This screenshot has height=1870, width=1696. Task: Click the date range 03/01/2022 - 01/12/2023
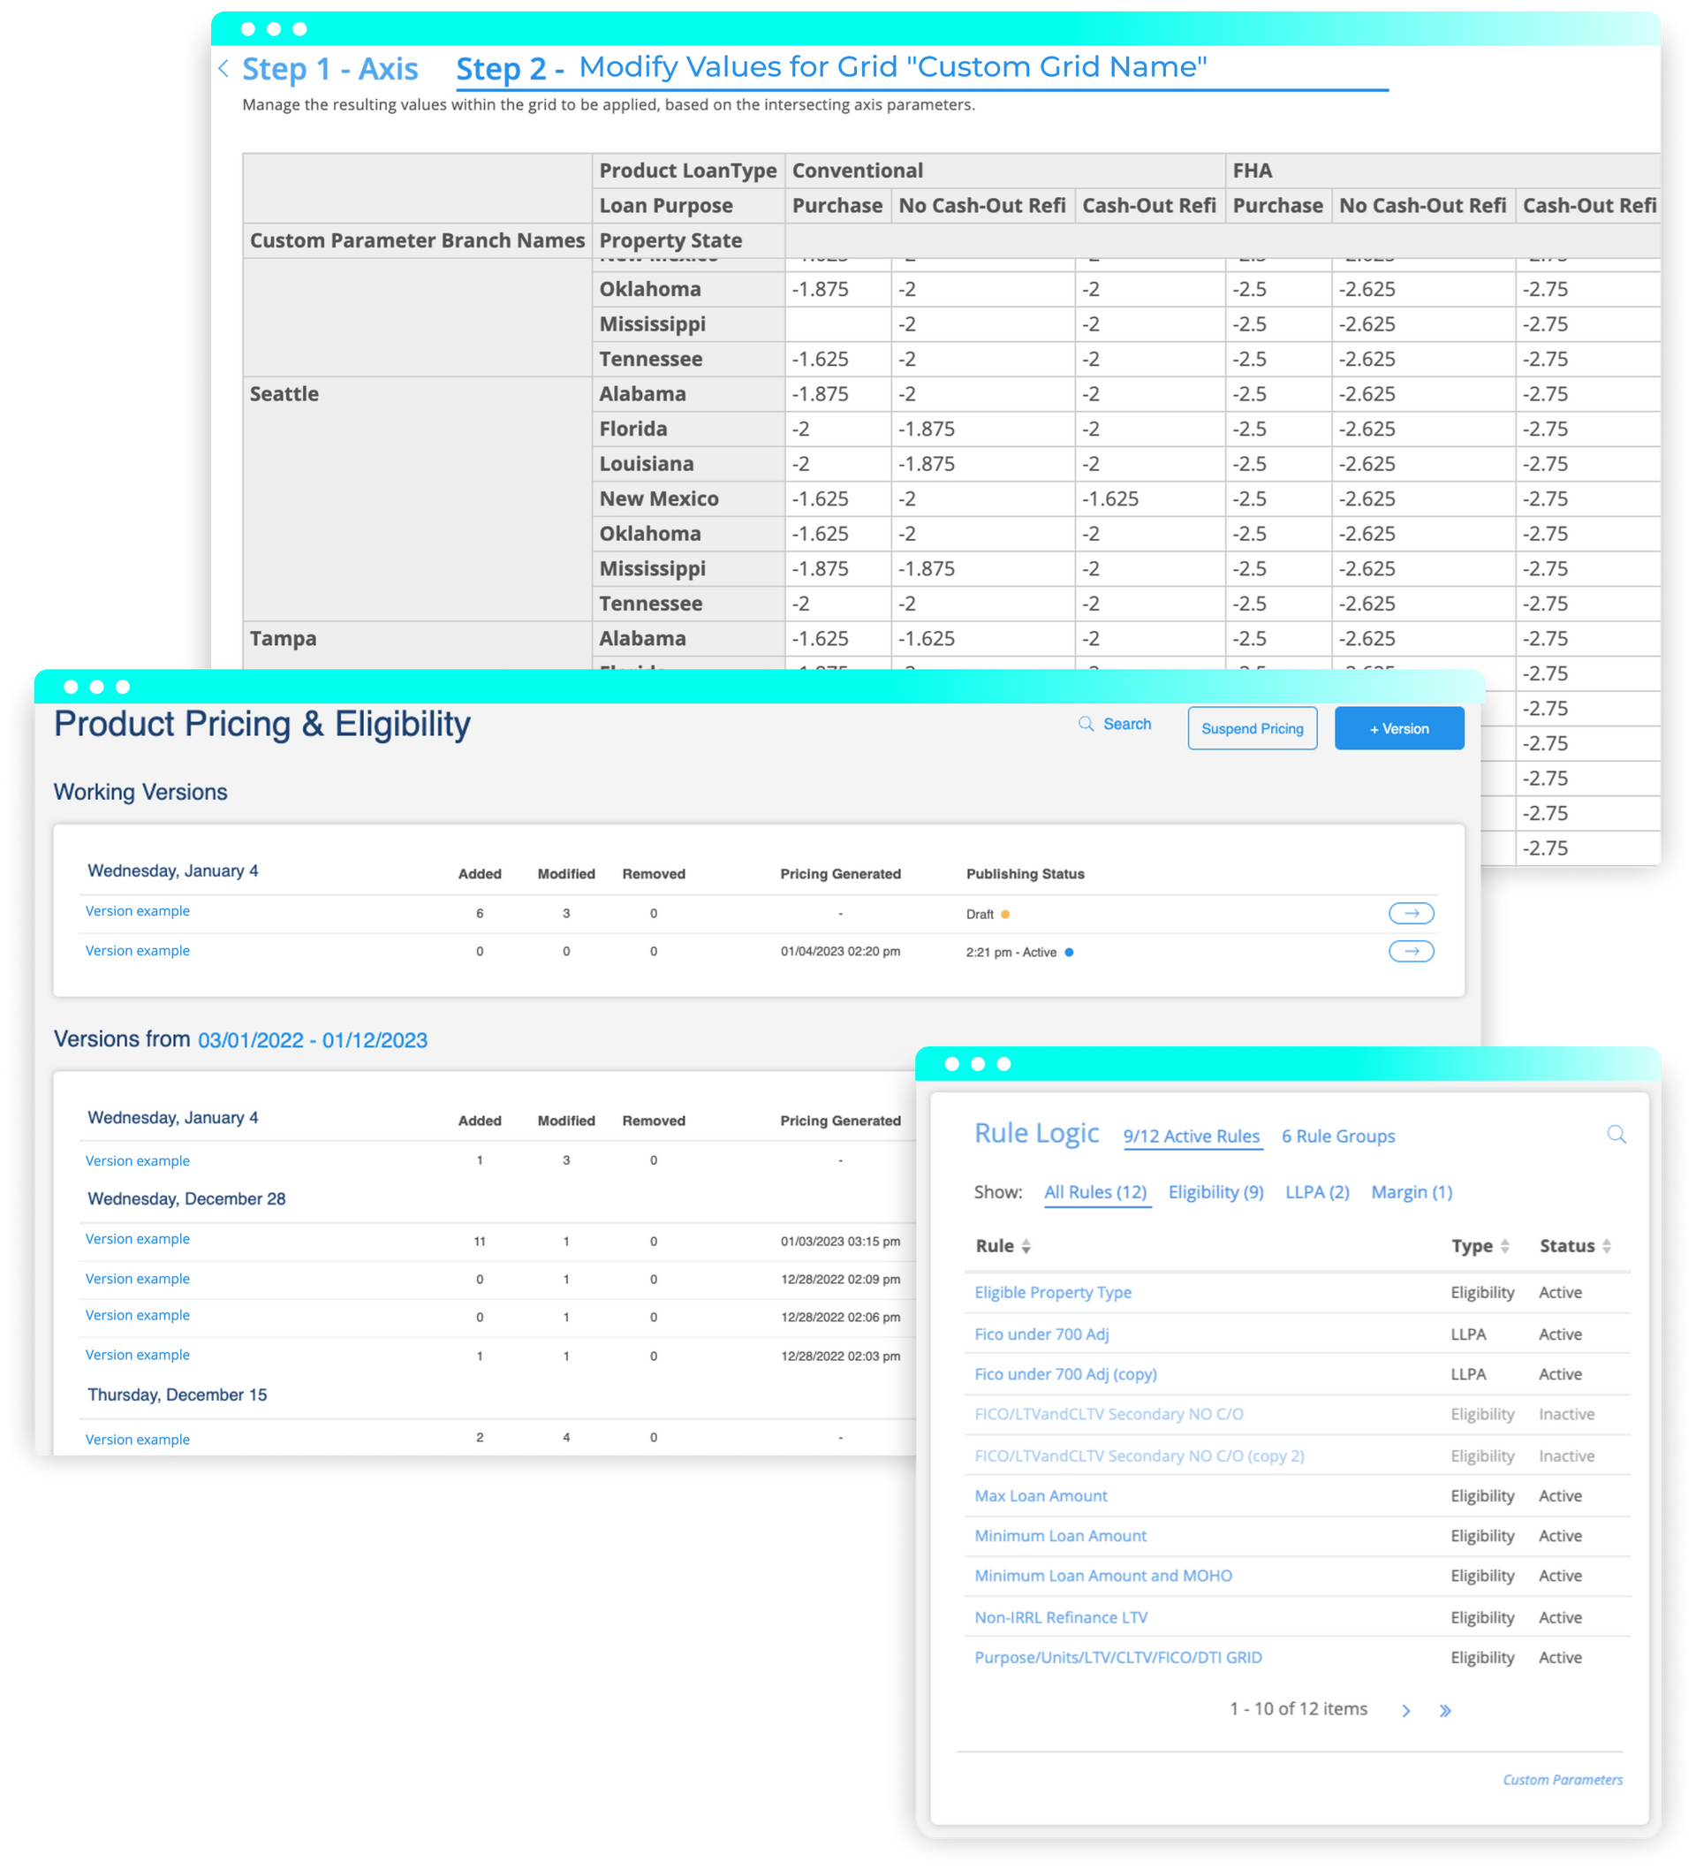point(313,1040)
